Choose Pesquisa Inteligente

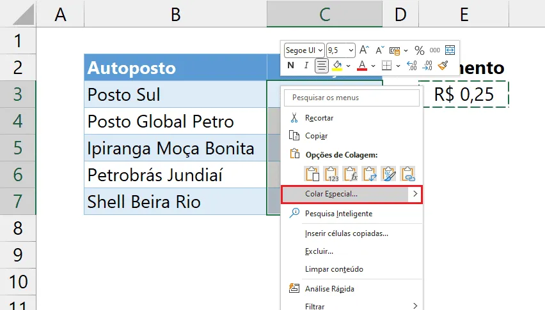pyautogui.click(x=352, y=214)
